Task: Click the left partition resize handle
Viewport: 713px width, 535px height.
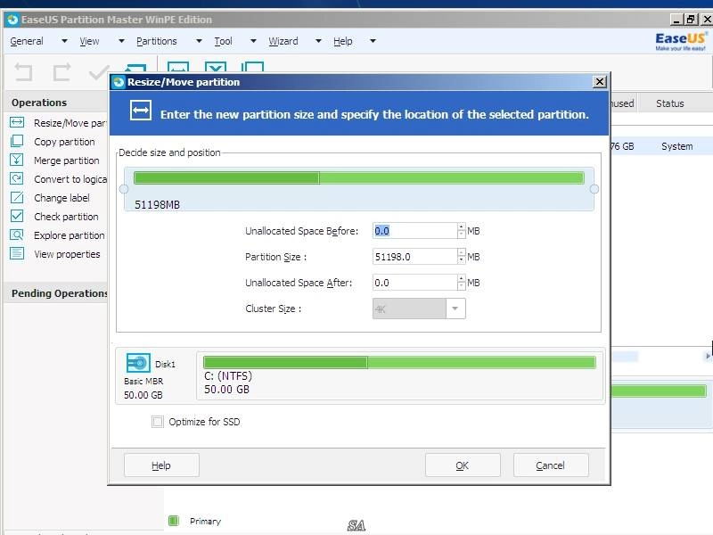Action: (x=124, y=189)
